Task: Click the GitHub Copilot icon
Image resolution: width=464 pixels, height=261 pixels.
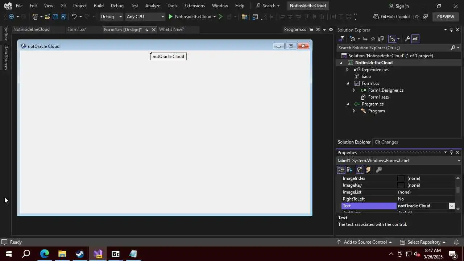Action: pyautogui.click(x=376, y=17)
